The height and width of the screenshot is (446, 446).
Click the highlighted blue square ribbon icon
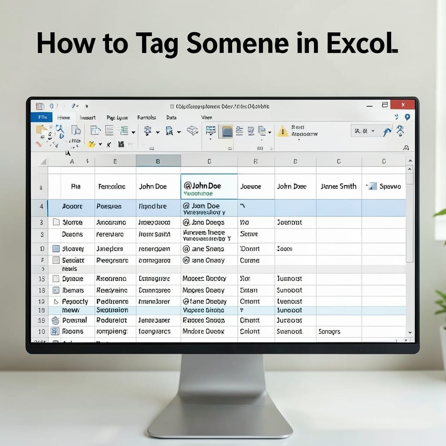[226, 132]
